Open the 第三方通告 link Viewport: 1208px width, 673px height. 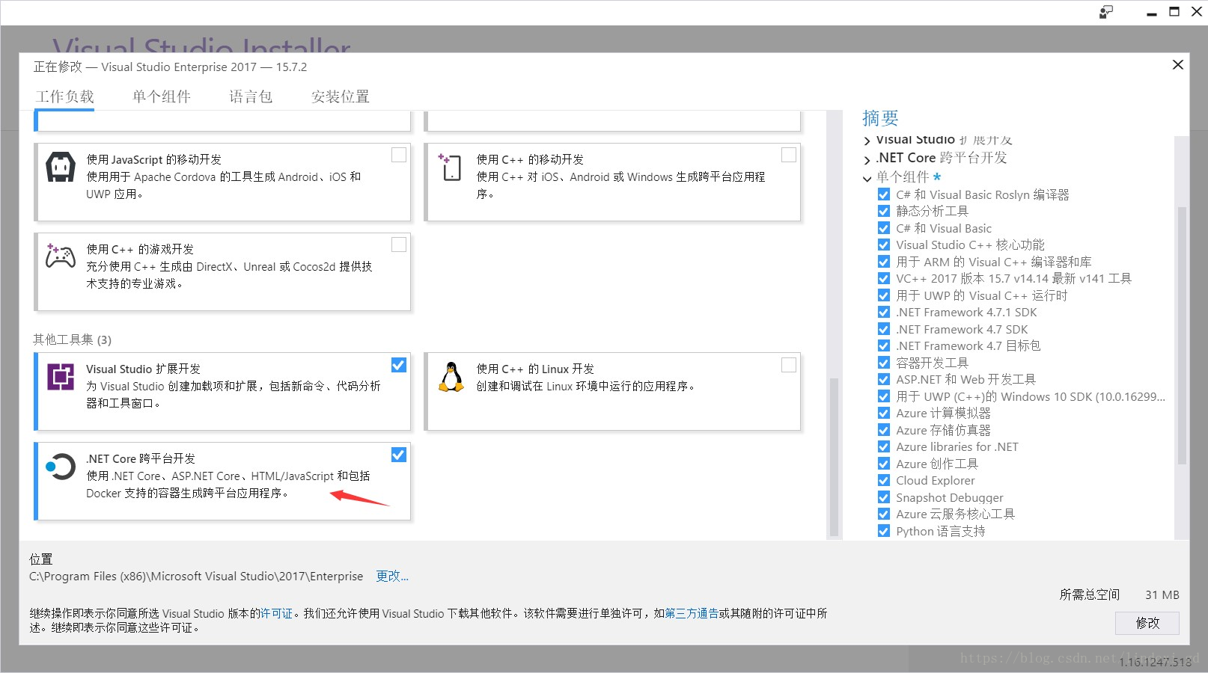tap(692, 613)
